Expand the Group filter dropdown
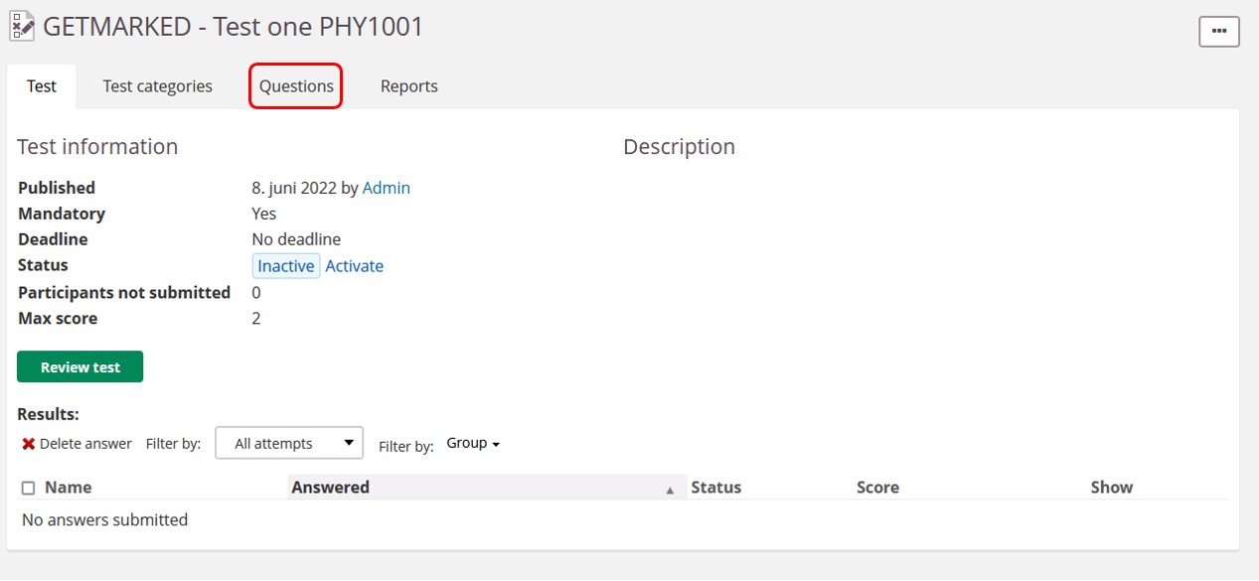 tap(473, 443)
